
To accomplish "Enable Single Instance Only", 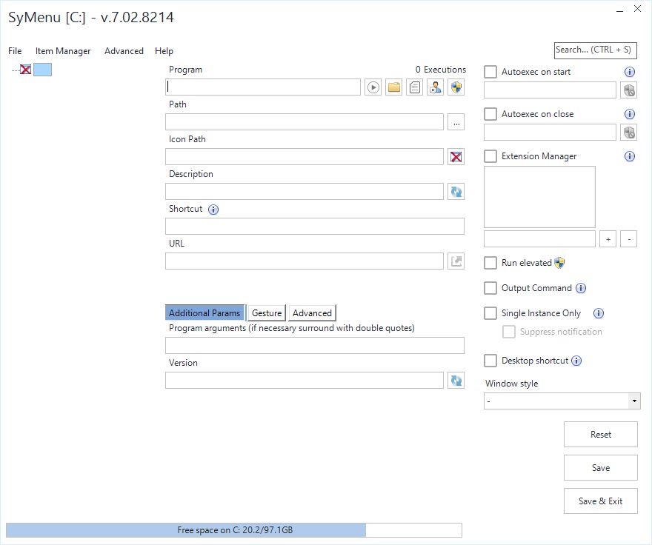I will coord(490,313).
